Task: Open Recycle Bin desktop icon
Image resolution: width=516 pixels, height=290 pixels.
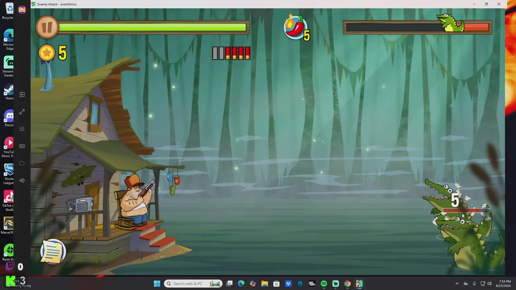Action: (8, 10)
